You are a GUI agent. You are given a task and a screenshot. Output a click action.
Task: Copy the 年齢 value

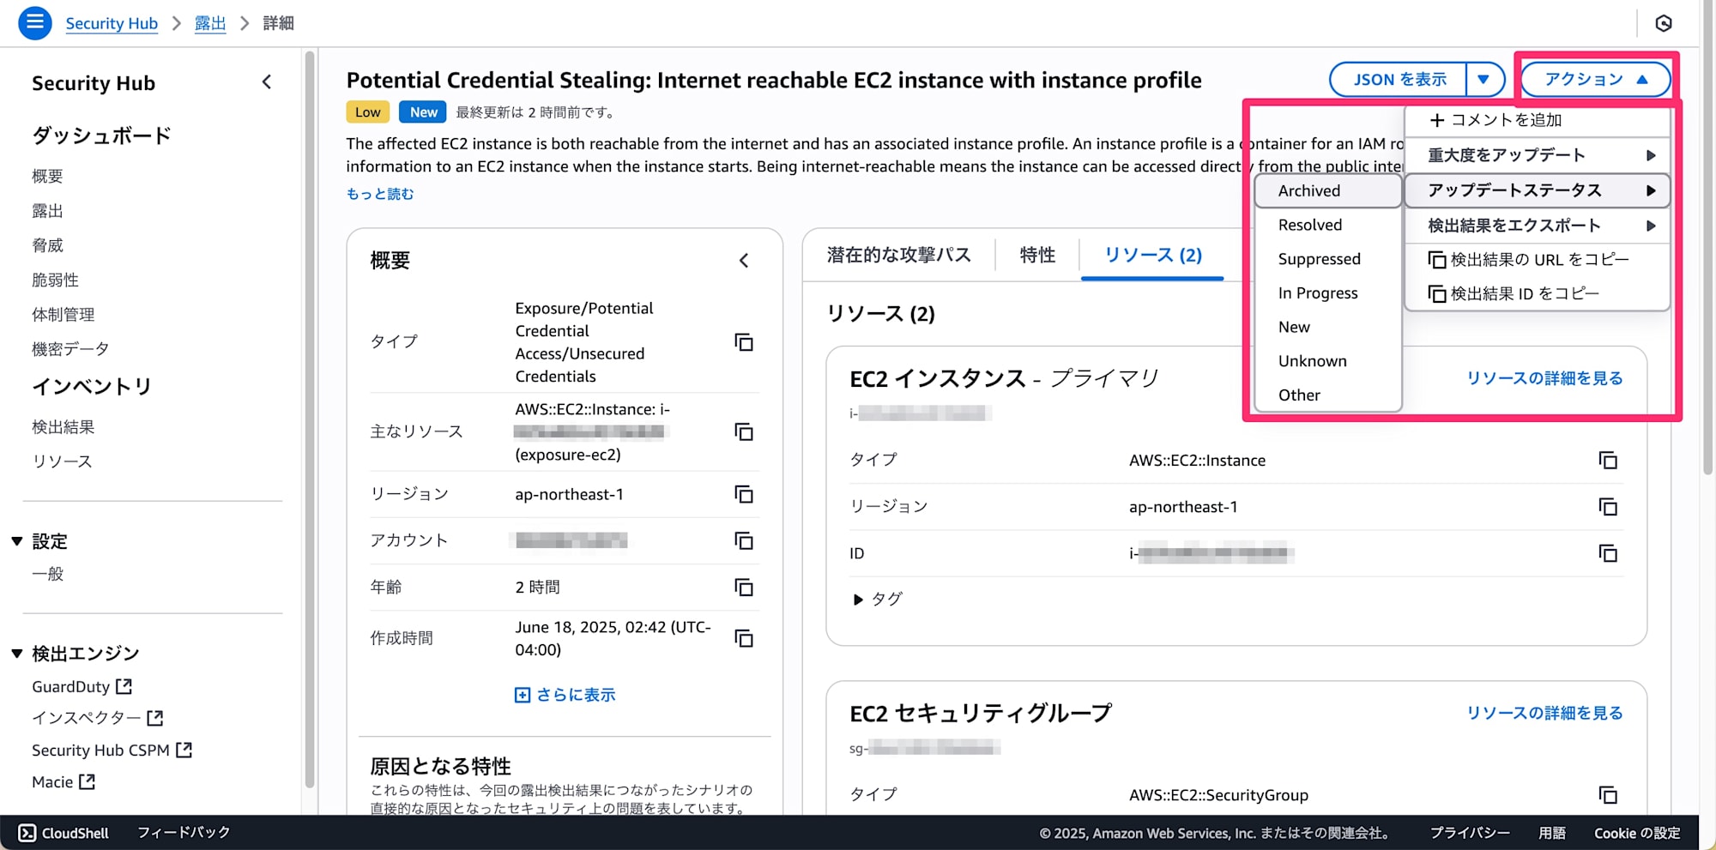point(744,587)
